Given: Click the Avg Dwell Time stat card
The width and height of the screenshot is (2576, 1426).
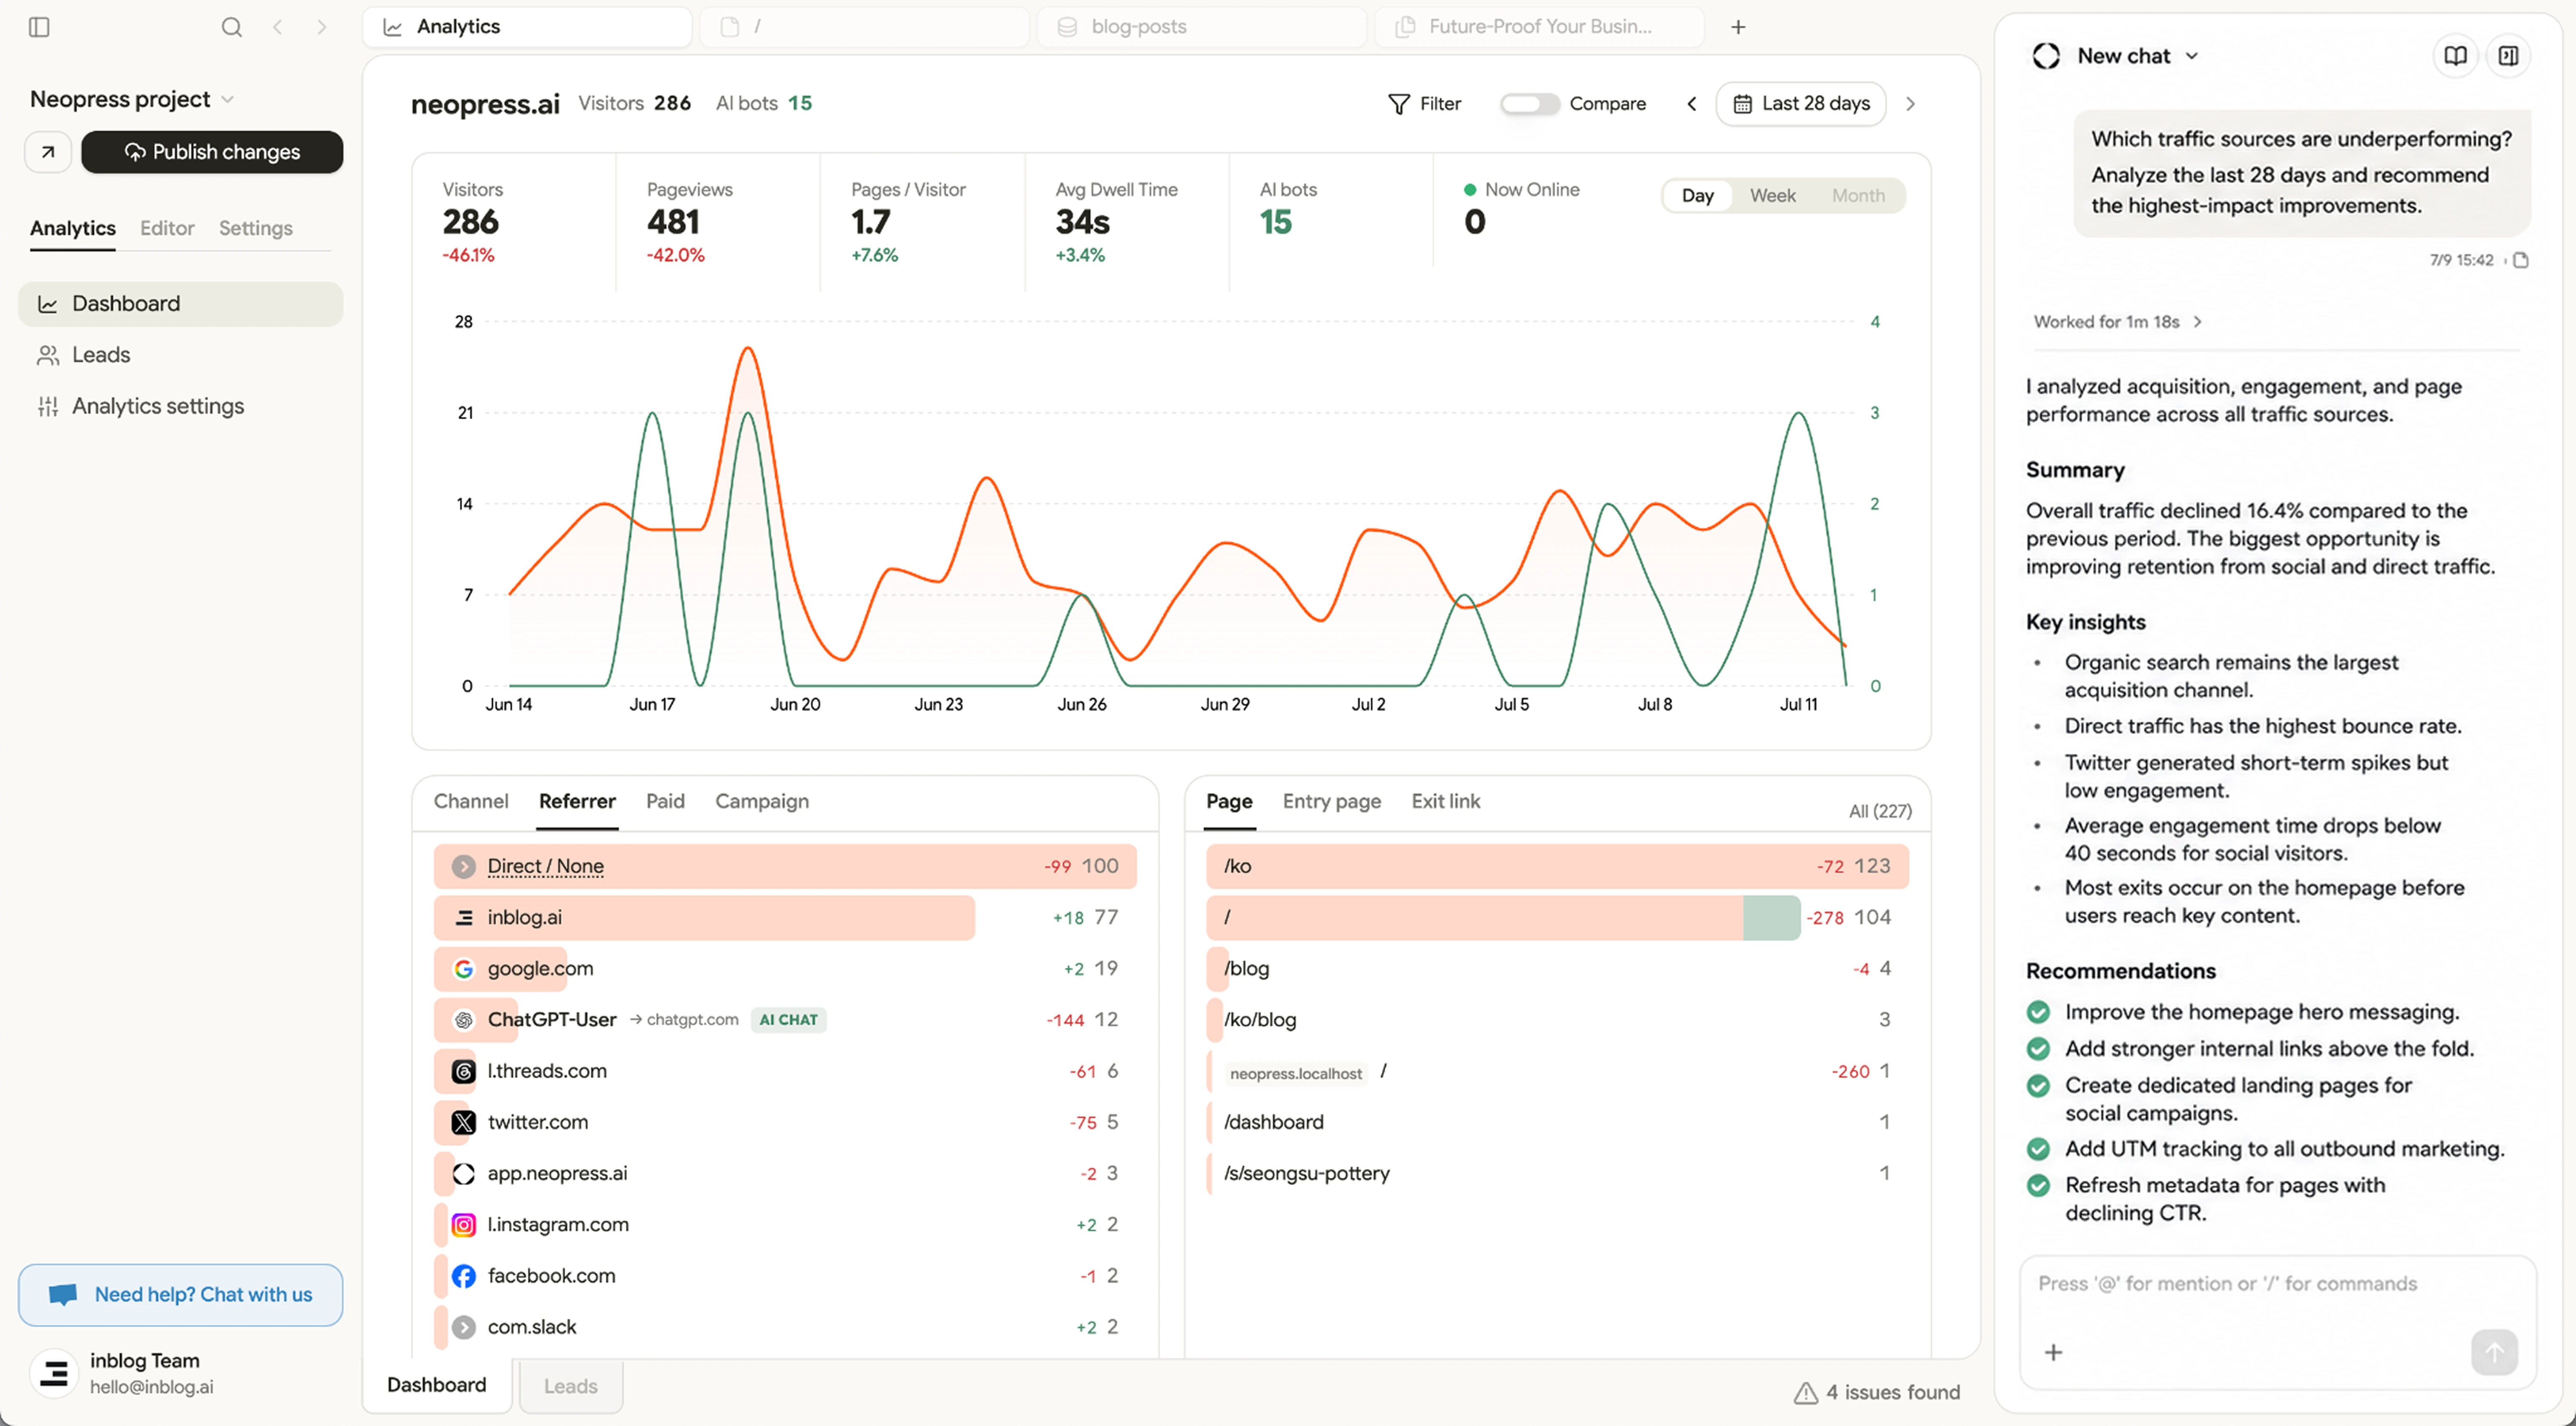Looking at the screenshot, I should (x=1127, y=223).
